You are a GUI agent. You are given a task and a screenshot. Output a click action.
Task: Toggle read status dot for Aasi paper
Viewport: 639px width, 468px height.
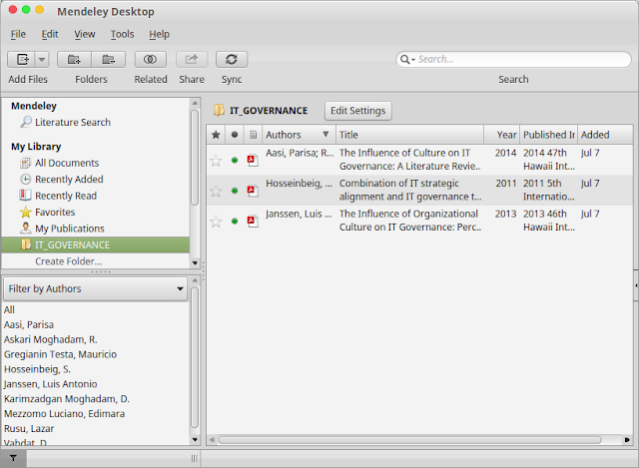pos(235,161)
